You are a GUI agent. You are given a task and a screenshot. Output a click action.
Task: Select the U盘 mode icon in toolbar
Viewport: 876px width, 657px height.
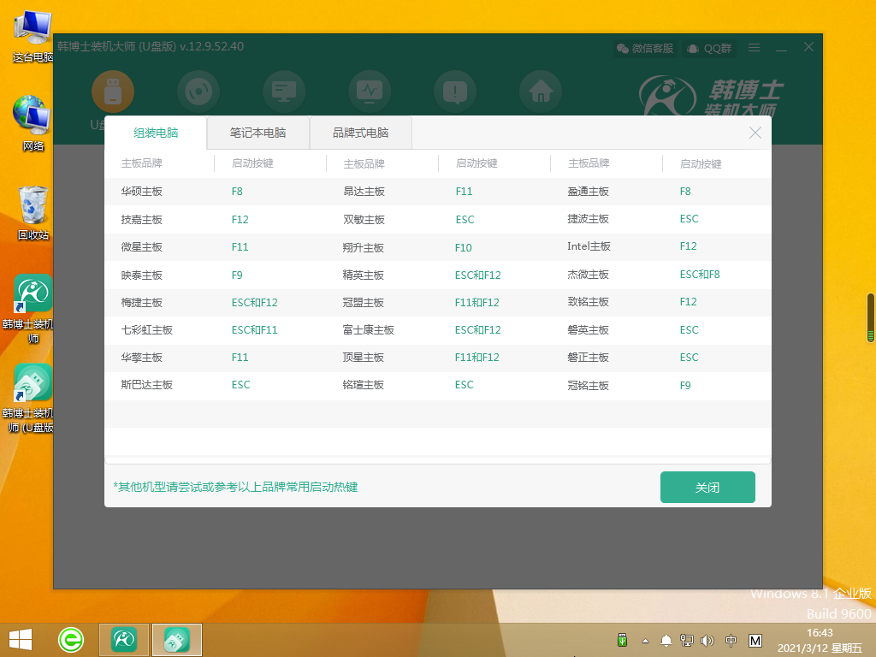pyautogui.click(x=113, y=92)
